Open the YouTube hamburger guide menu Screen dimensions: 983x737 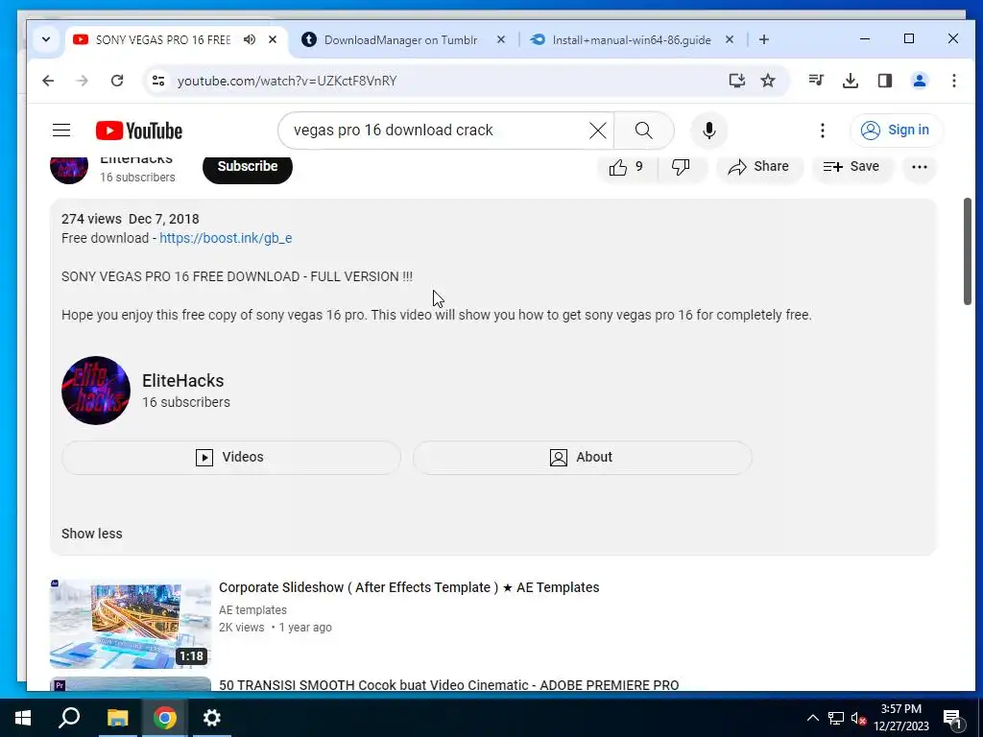coord(61,131)
